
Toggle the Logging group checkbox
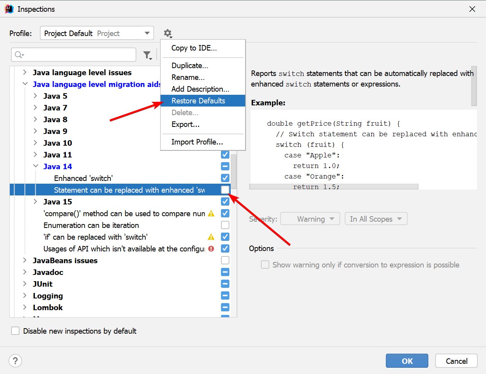(225, 296)
